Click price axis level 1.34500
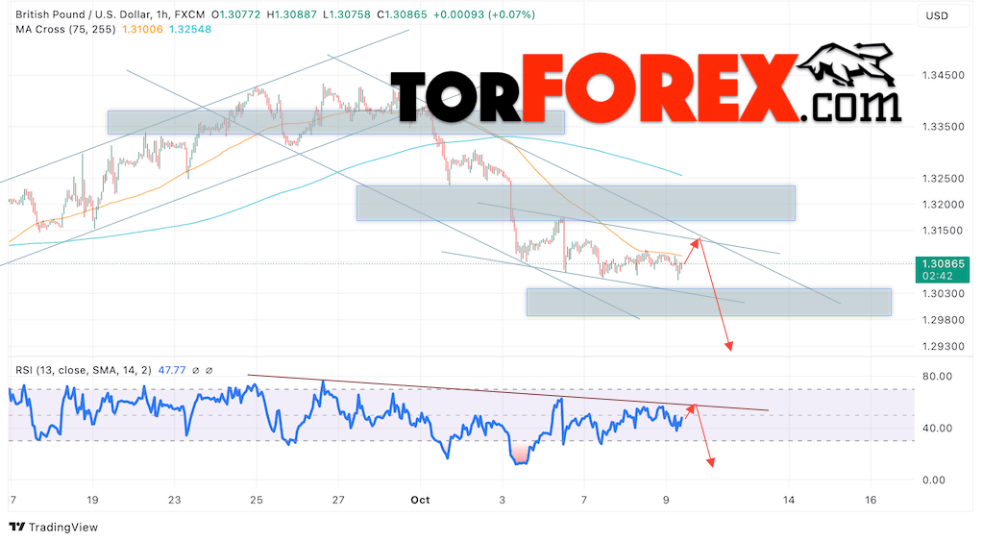Viewport: 982px width, 542px height. (944, 75)
